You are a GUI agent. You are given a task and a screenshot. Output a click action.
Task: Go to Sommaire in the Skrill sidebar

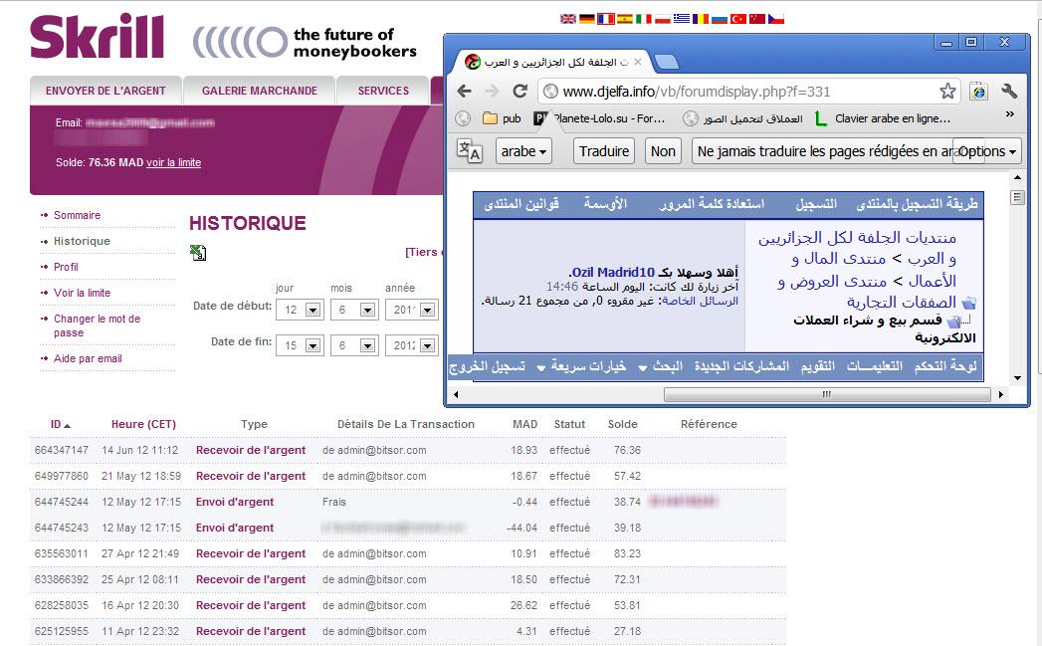click(x=77, y=215)
